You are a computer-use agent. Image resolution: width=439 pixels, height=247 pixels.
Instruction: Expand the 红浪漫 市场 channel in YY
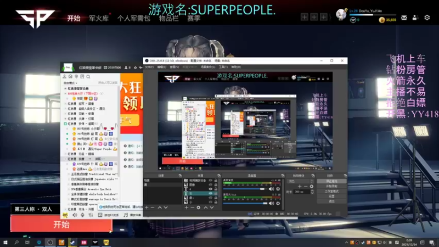click(65, 209)
